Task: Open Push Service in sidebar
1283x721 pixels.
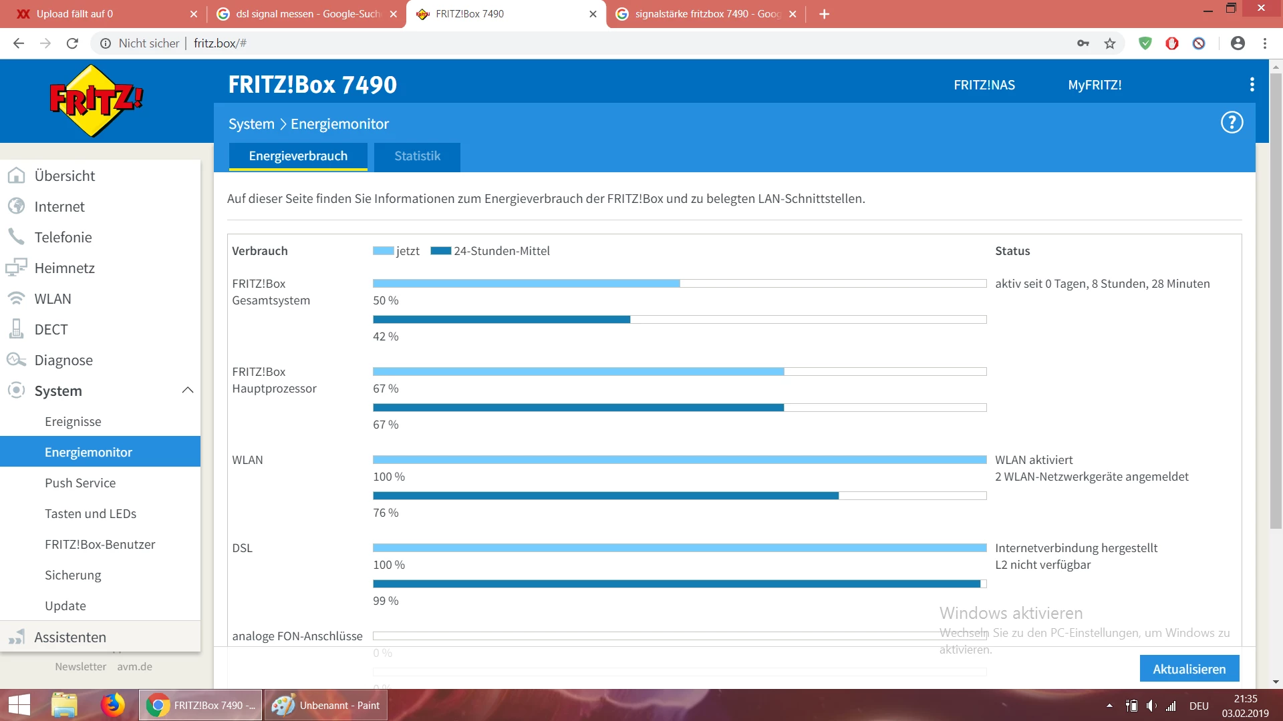Action: pyautogui.click(x=80, y=483)
